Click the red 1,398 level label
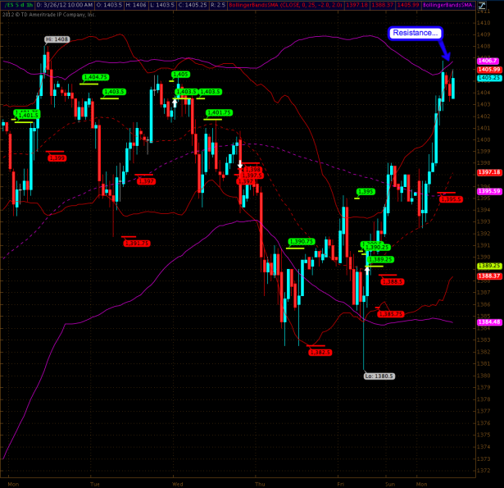Screen dimensions: 504x488 (253, 170)
